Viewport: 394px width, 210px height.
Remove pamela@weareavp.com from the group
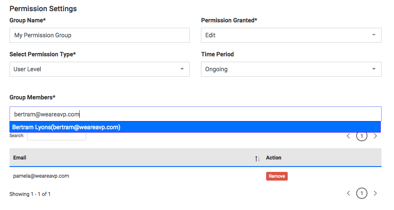(277, 176)
